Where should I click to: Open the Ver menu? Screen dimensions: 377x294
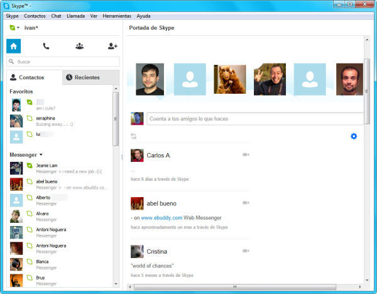94,16
